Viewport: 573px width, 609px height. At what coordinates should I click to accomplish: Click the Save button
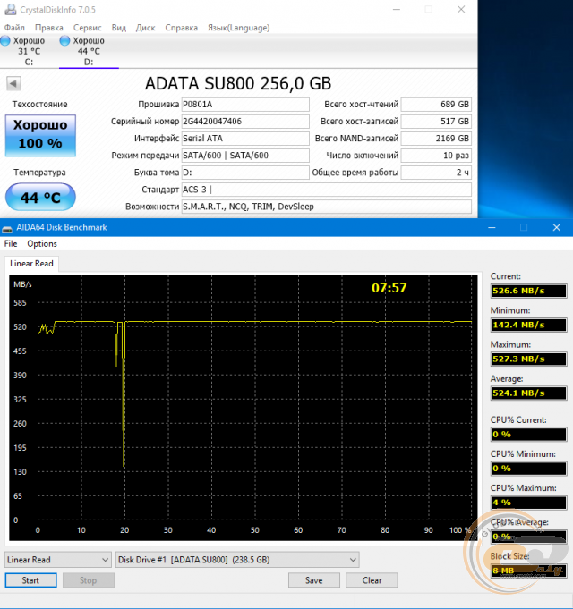314,580
